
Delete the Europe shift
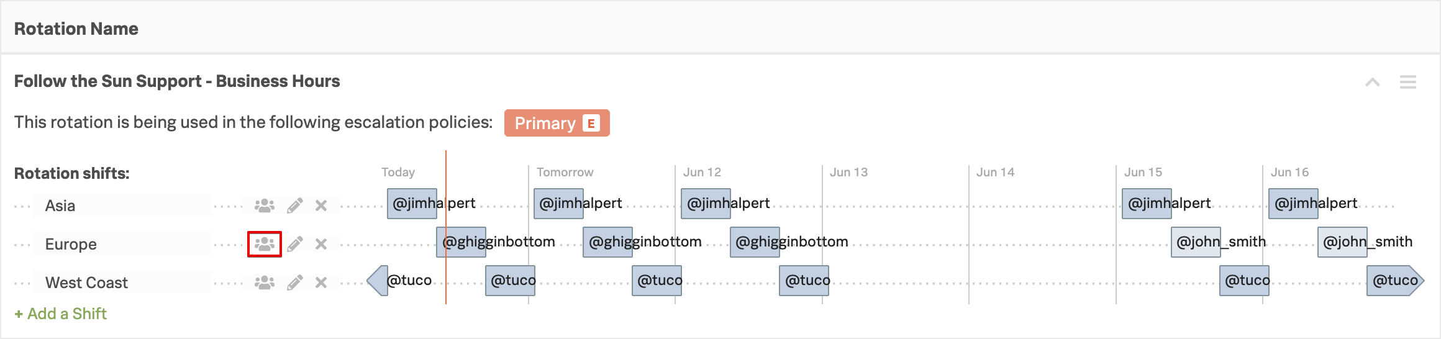[321, 244]
